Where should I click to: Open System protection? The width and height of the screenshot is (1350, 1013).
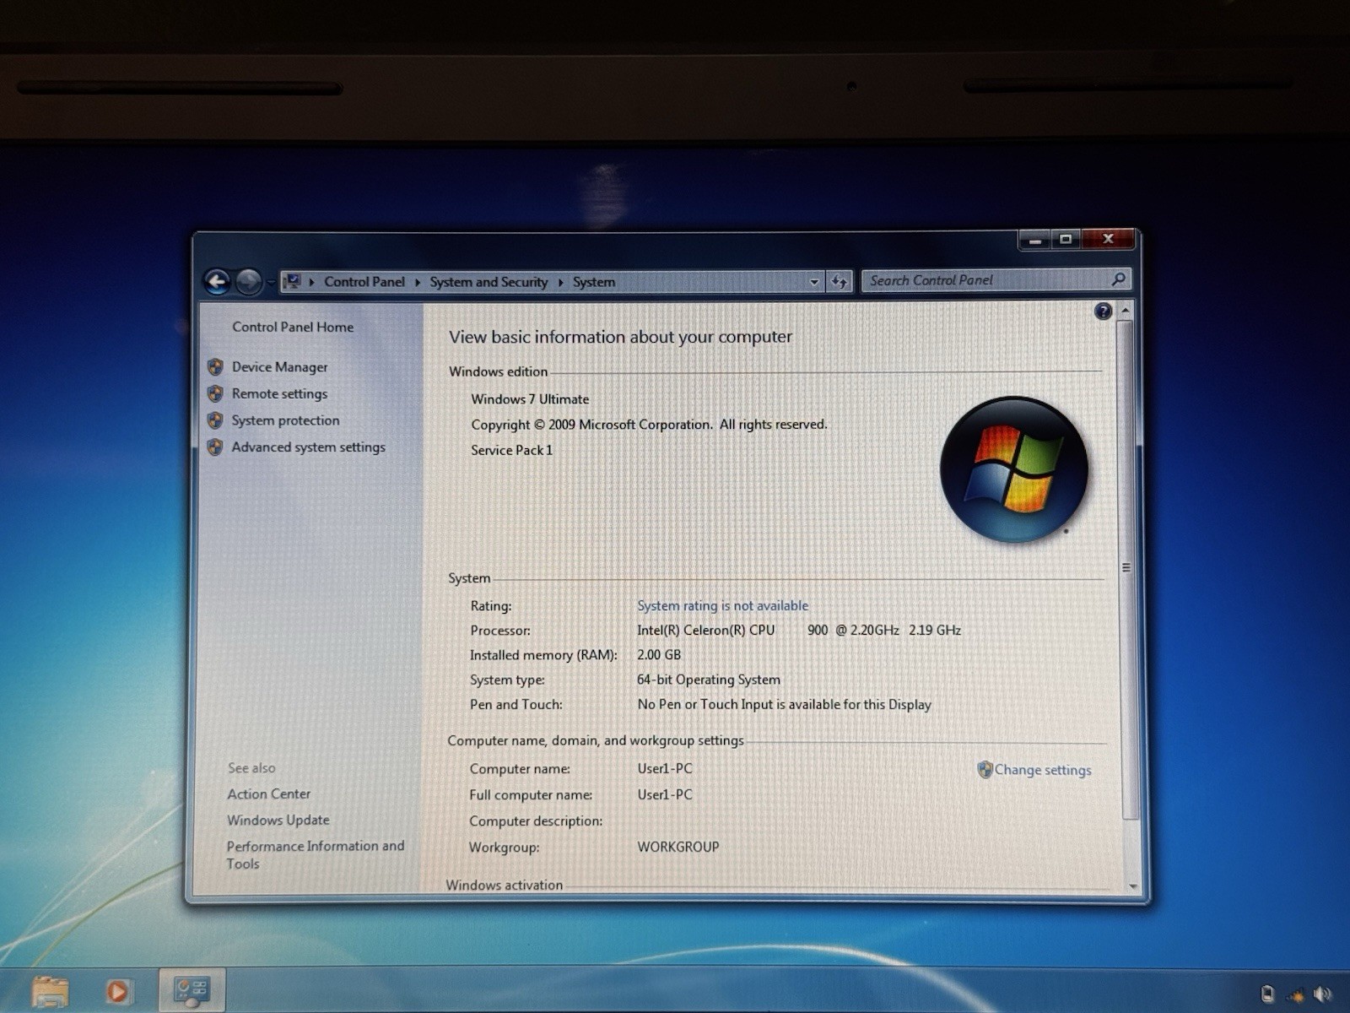(285, 420)
